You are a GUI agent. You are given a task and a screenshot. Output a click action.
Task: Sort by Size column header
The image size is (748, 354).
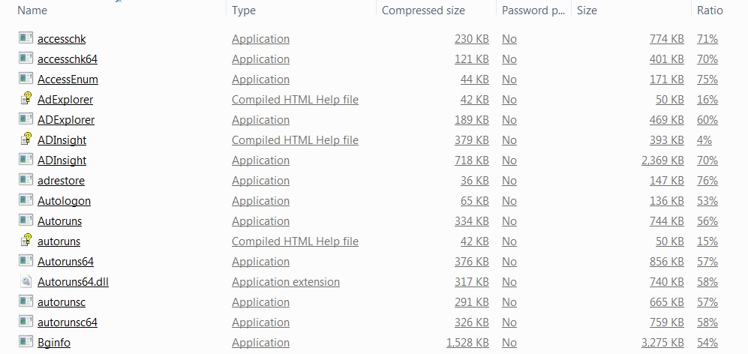click(587, 10)
